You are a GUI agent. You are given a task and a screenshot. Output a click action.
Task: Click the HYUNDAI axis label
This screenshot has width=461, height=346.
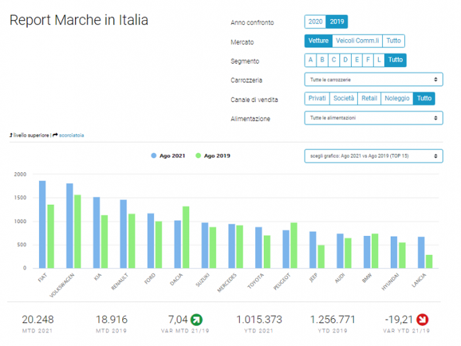pyautogui.click(x=390, y=282)
